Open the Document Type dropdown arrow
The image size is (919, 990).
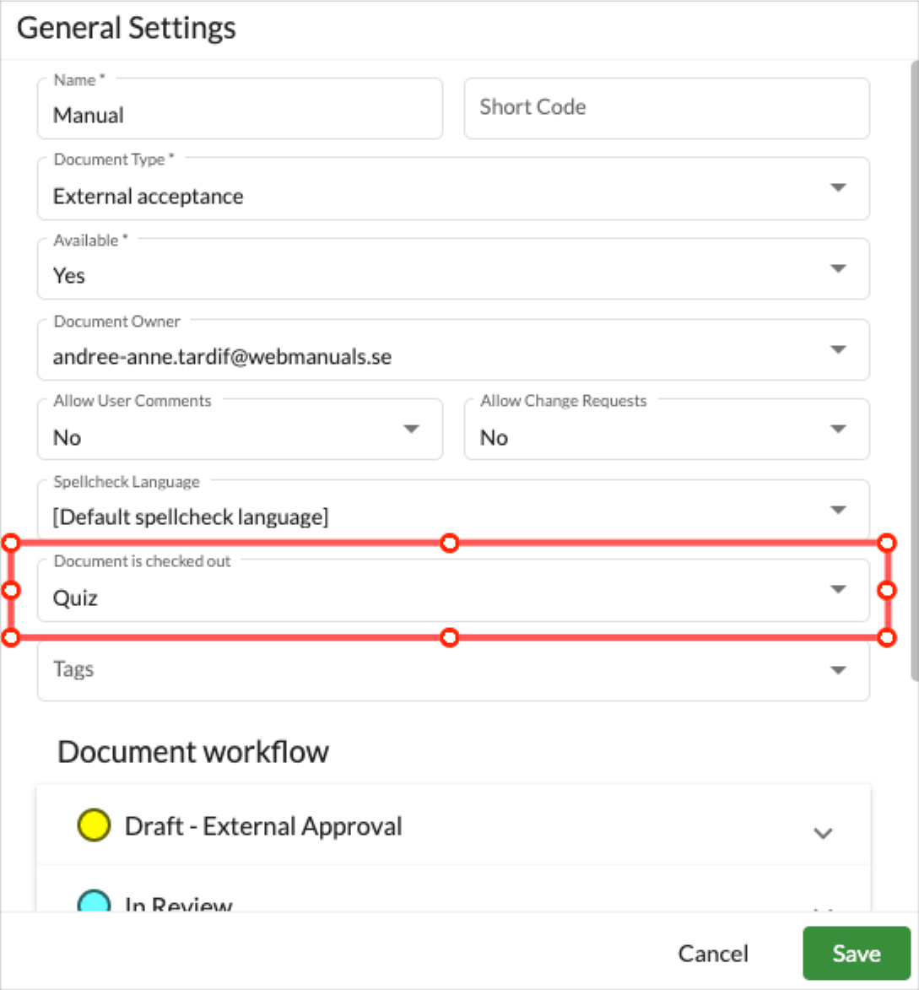(x=838, y=187)
